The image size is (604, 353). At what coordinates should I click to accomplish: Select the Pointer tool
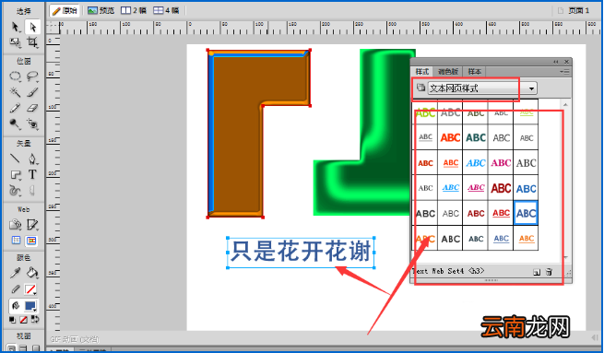(16, 27)
